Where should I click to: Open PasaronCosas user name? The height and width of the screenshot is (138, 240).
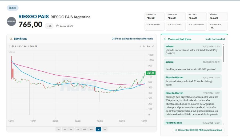pyautogui.click(x=174, y=123)
